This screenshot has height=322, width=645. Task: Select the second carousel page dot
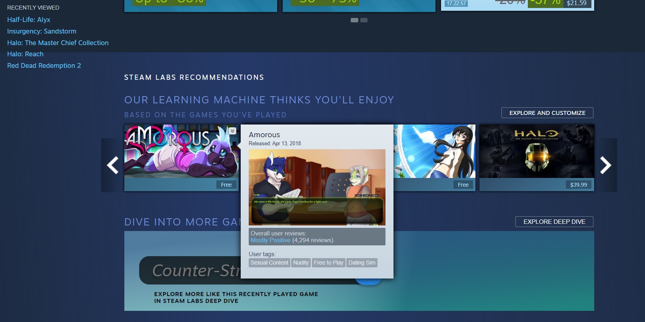pos(364,20)
